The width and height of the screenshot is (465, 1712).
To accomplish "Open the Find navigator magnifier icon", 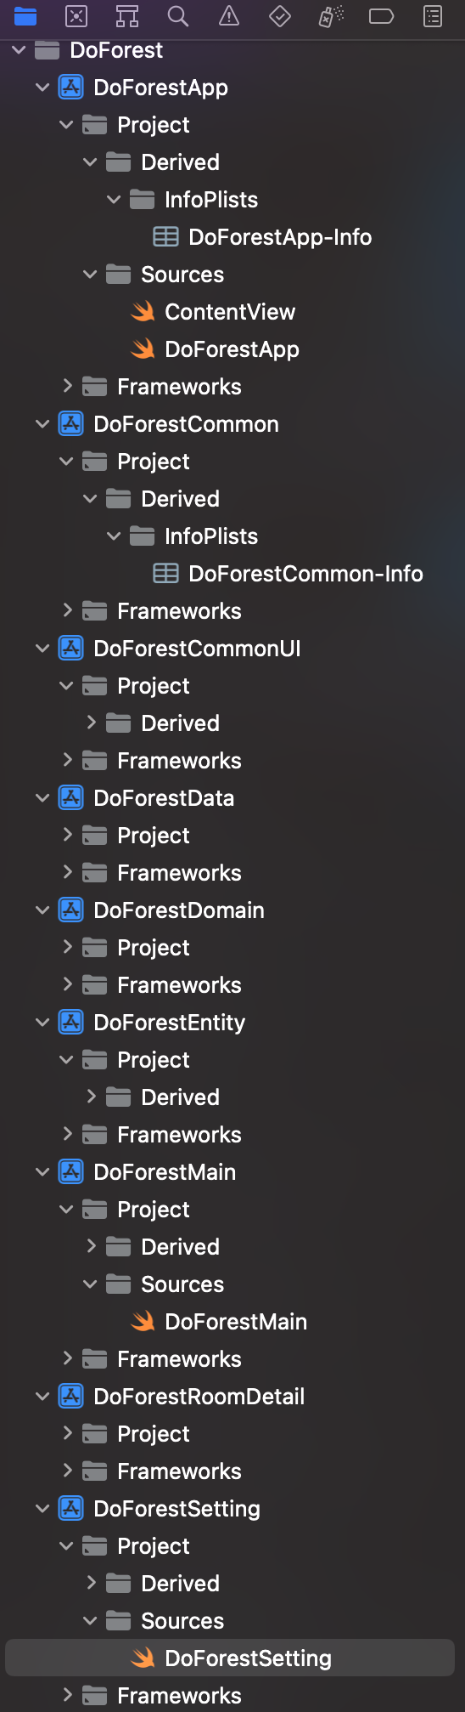I will pos(178,16).
